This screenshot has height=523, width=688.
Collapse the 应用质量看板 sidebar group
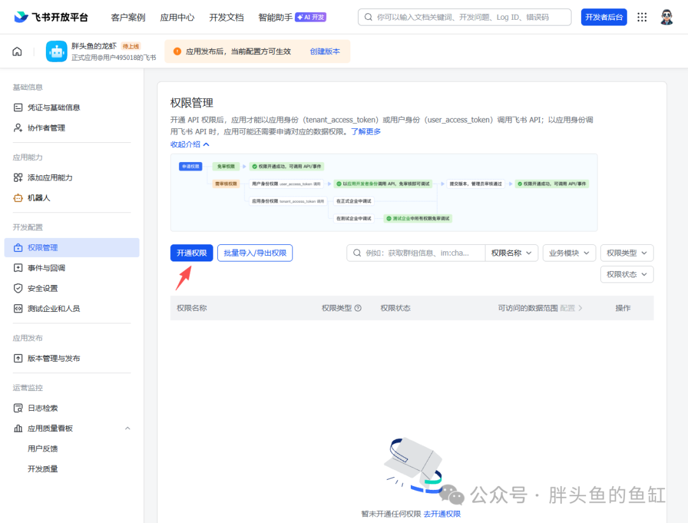click(127, 428)
